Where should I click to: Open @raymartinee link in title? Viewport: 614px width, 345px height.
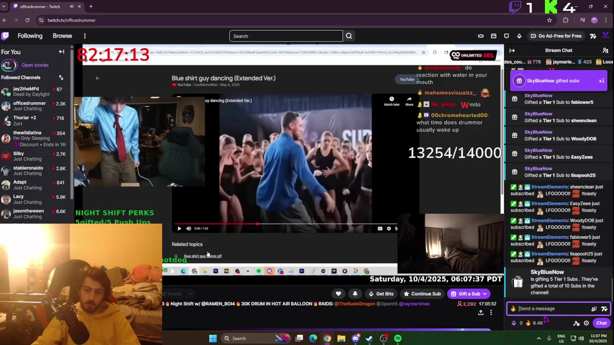(x=414, y=304)
